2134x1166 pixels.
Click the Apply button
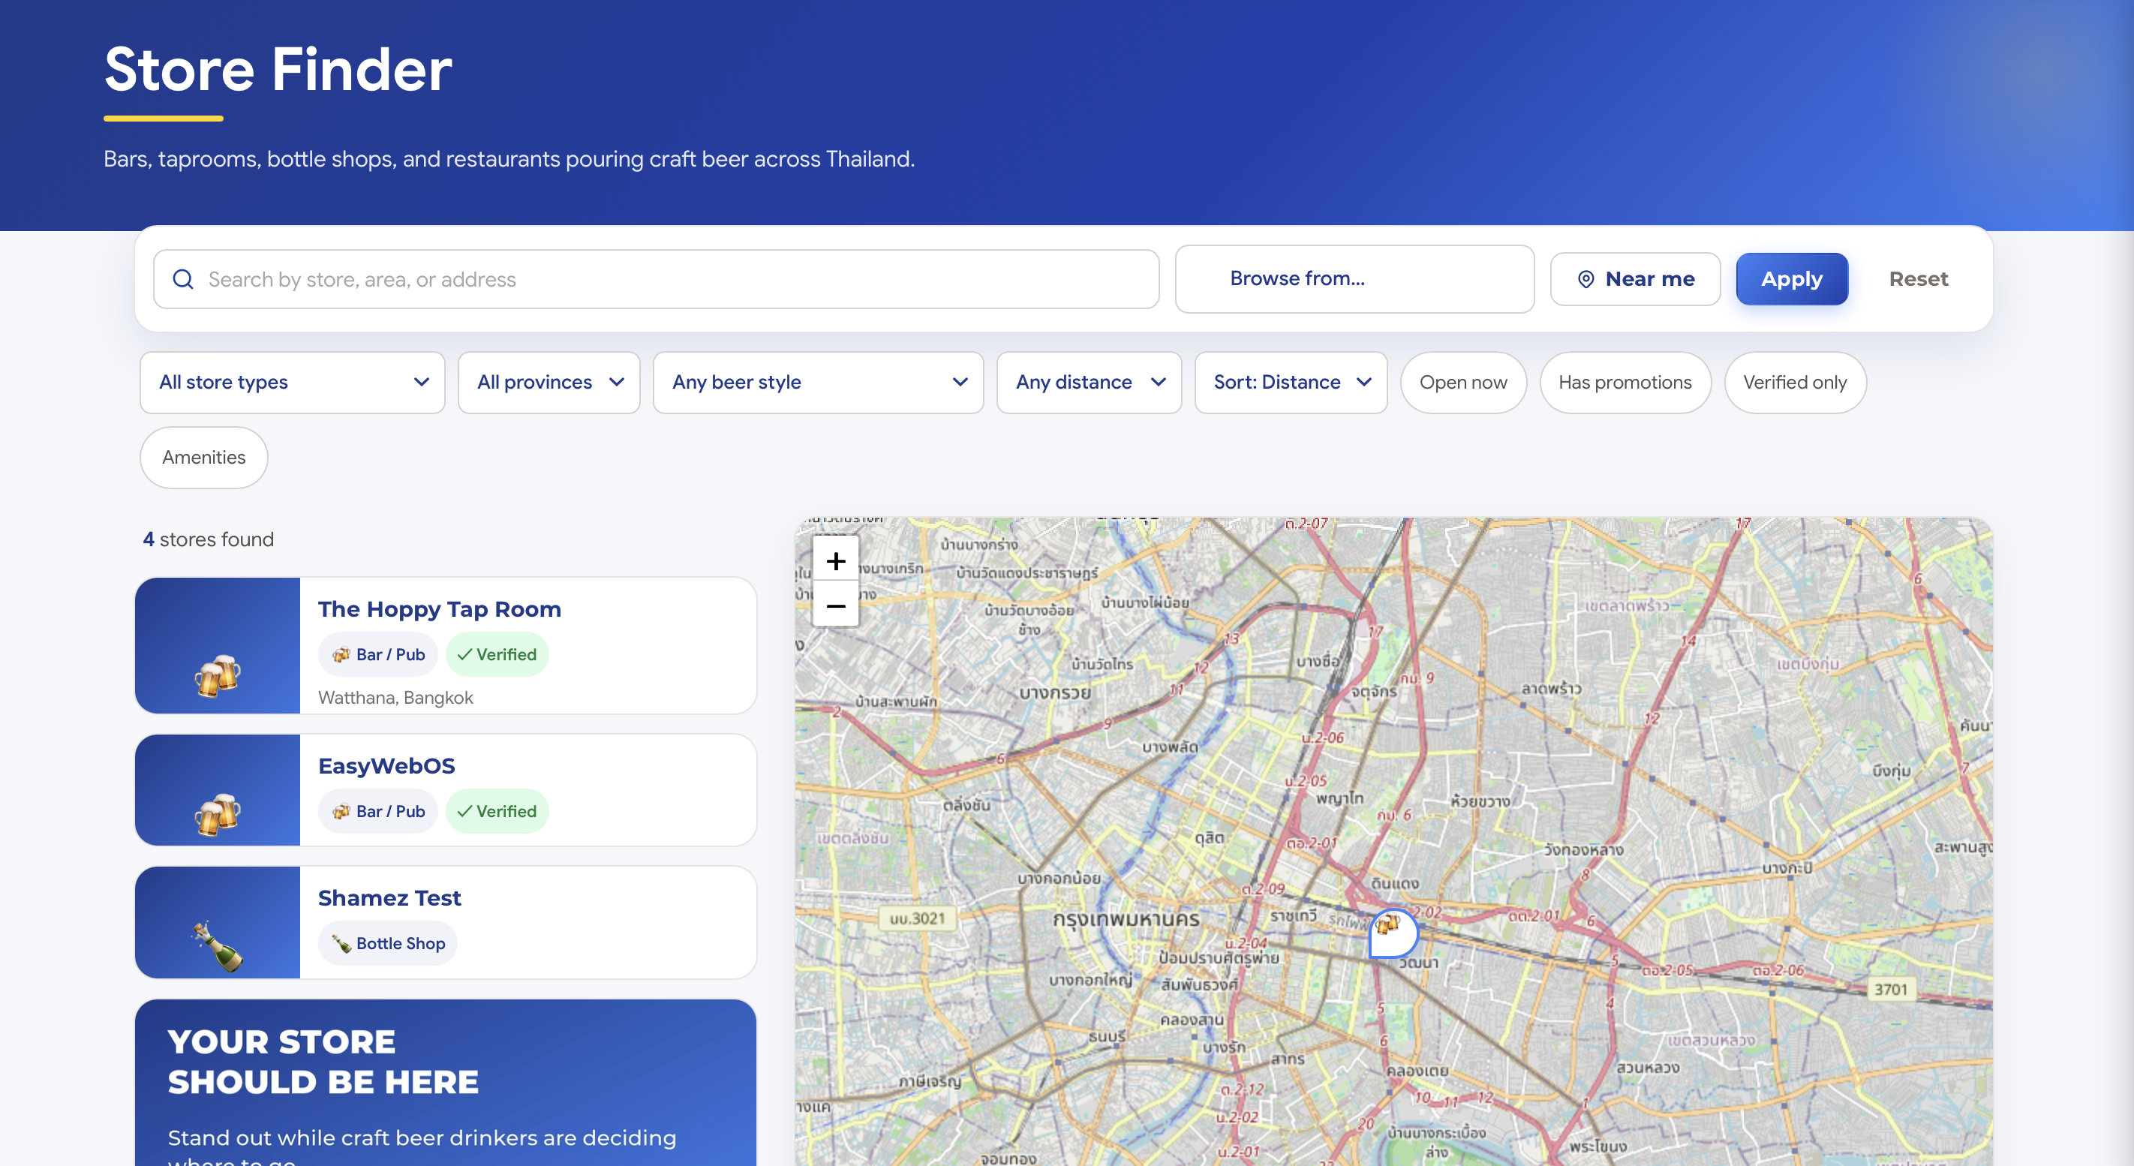1792,279
